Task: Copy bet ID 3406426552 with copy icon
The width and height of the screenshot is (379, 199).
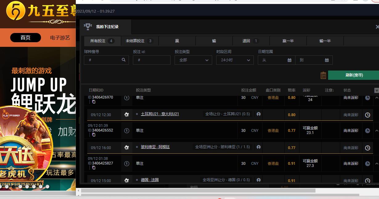Action: coord(93,135)
